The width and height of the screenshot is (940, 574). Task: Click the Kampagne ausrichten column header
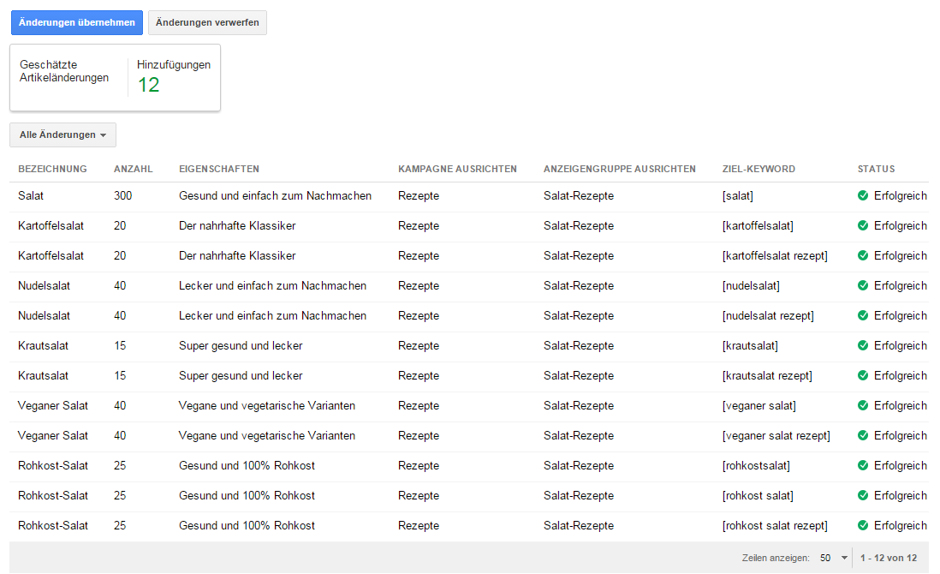click(x=457, y=170)
